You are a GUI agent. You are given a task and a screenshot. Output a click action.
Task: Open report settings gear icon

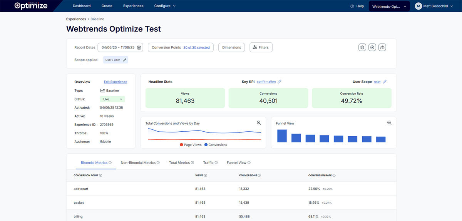[x=362, y=47]
